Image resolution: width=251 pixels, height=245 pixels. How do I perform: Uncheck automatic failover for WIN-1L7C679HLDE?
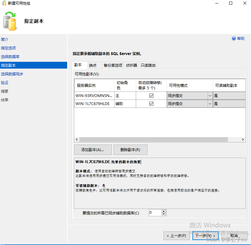[x=151, y=103]
